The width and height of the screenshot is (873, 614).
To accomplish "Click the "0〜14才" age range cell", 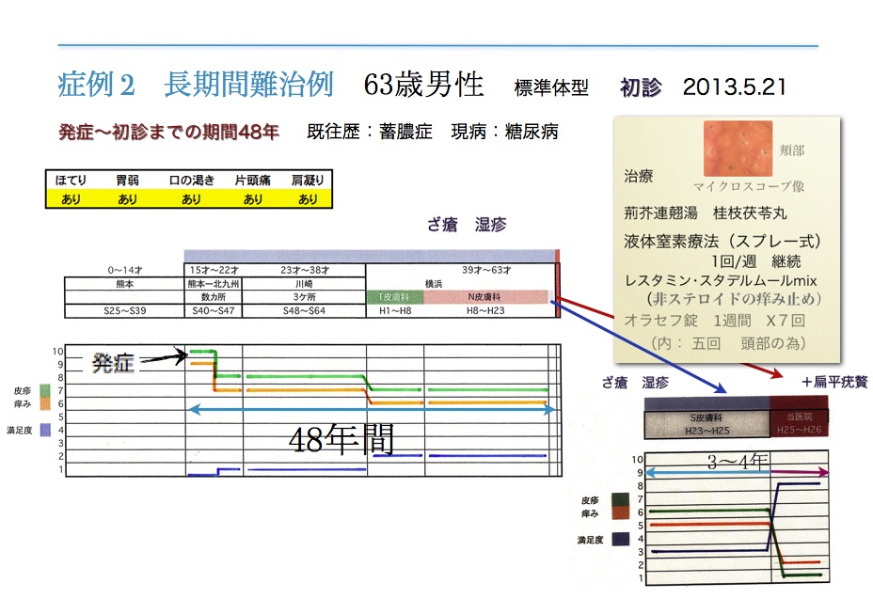I will click(x=125, y=270).
